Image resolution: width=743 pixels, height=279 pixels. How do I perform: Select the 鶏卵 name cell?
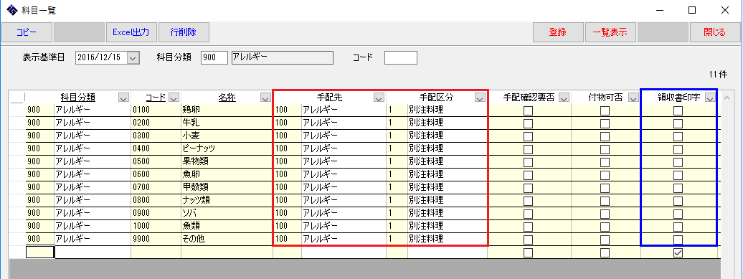[x=227, y=110]
